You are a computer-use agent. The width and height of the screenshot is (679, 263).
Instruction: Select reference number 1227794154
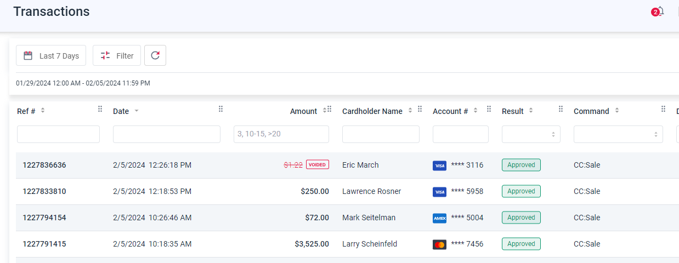pos(44,218)
